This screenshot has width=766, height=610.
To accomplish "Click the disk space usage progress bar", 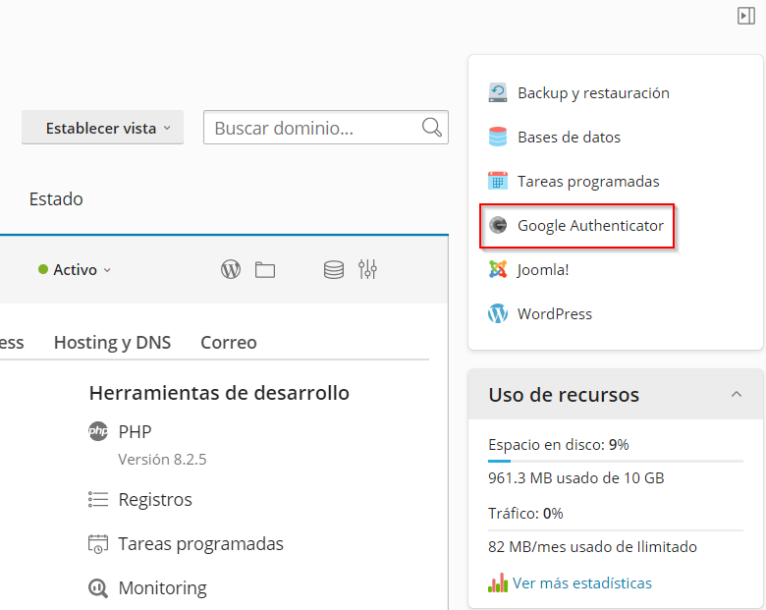I will click(x=616, y=461).
